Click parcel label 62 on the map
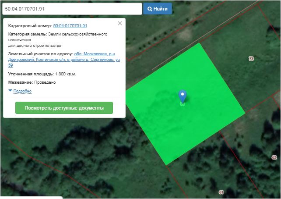The image size is (281, 199). click(274, 157)
